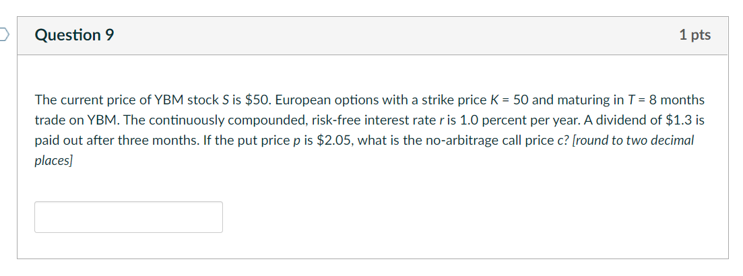Click the "T = 8 months" maturity text
The image size is (743, 276).
tap(667, 100)
